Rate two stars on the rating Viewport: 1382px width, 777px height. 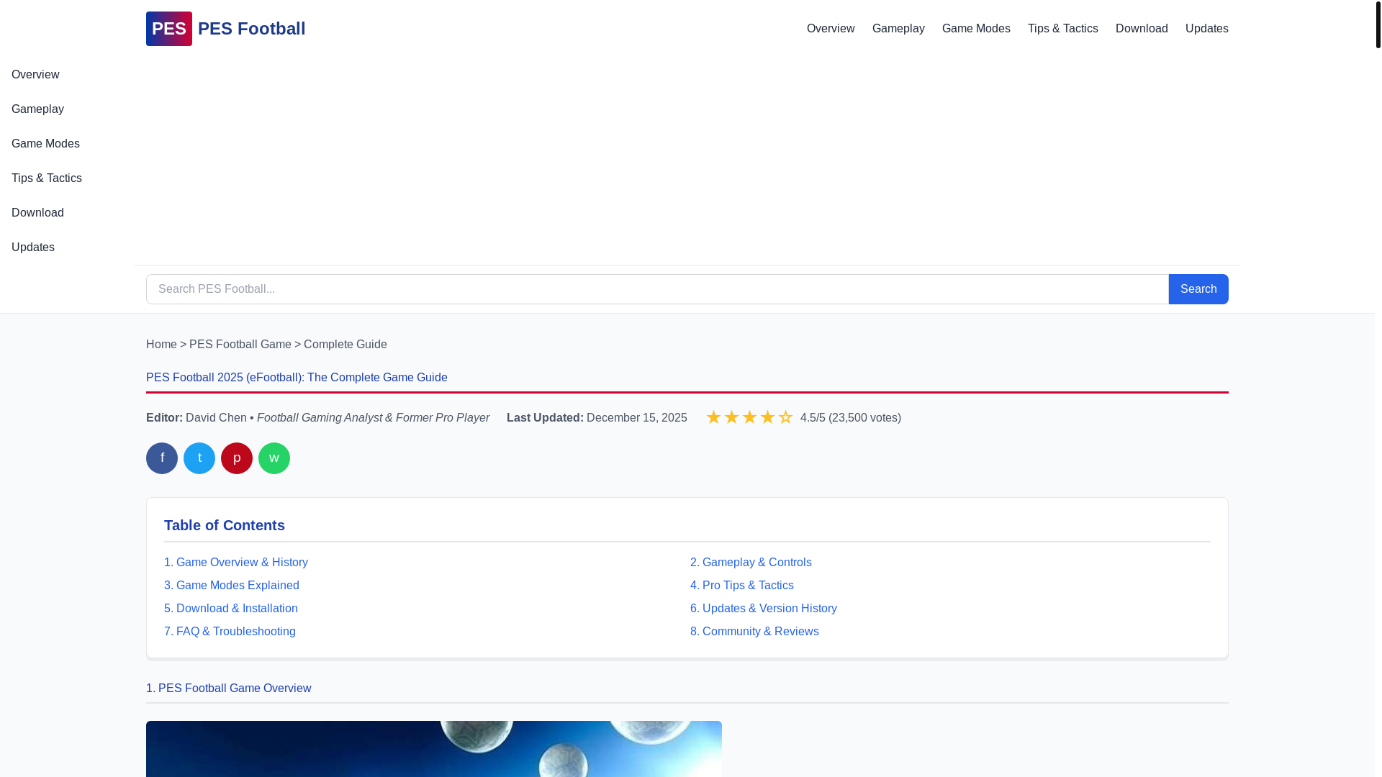[x=731, y=417]
